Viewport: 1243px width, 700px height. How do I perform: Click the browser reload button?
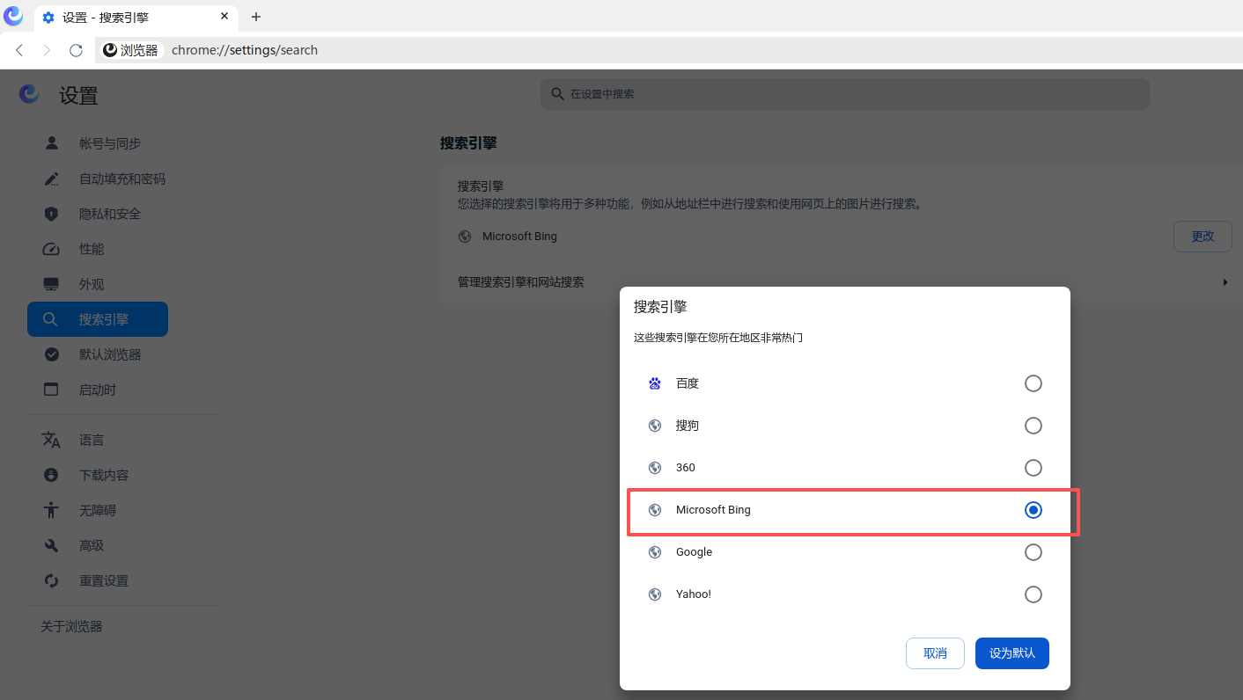pos(76,50)
